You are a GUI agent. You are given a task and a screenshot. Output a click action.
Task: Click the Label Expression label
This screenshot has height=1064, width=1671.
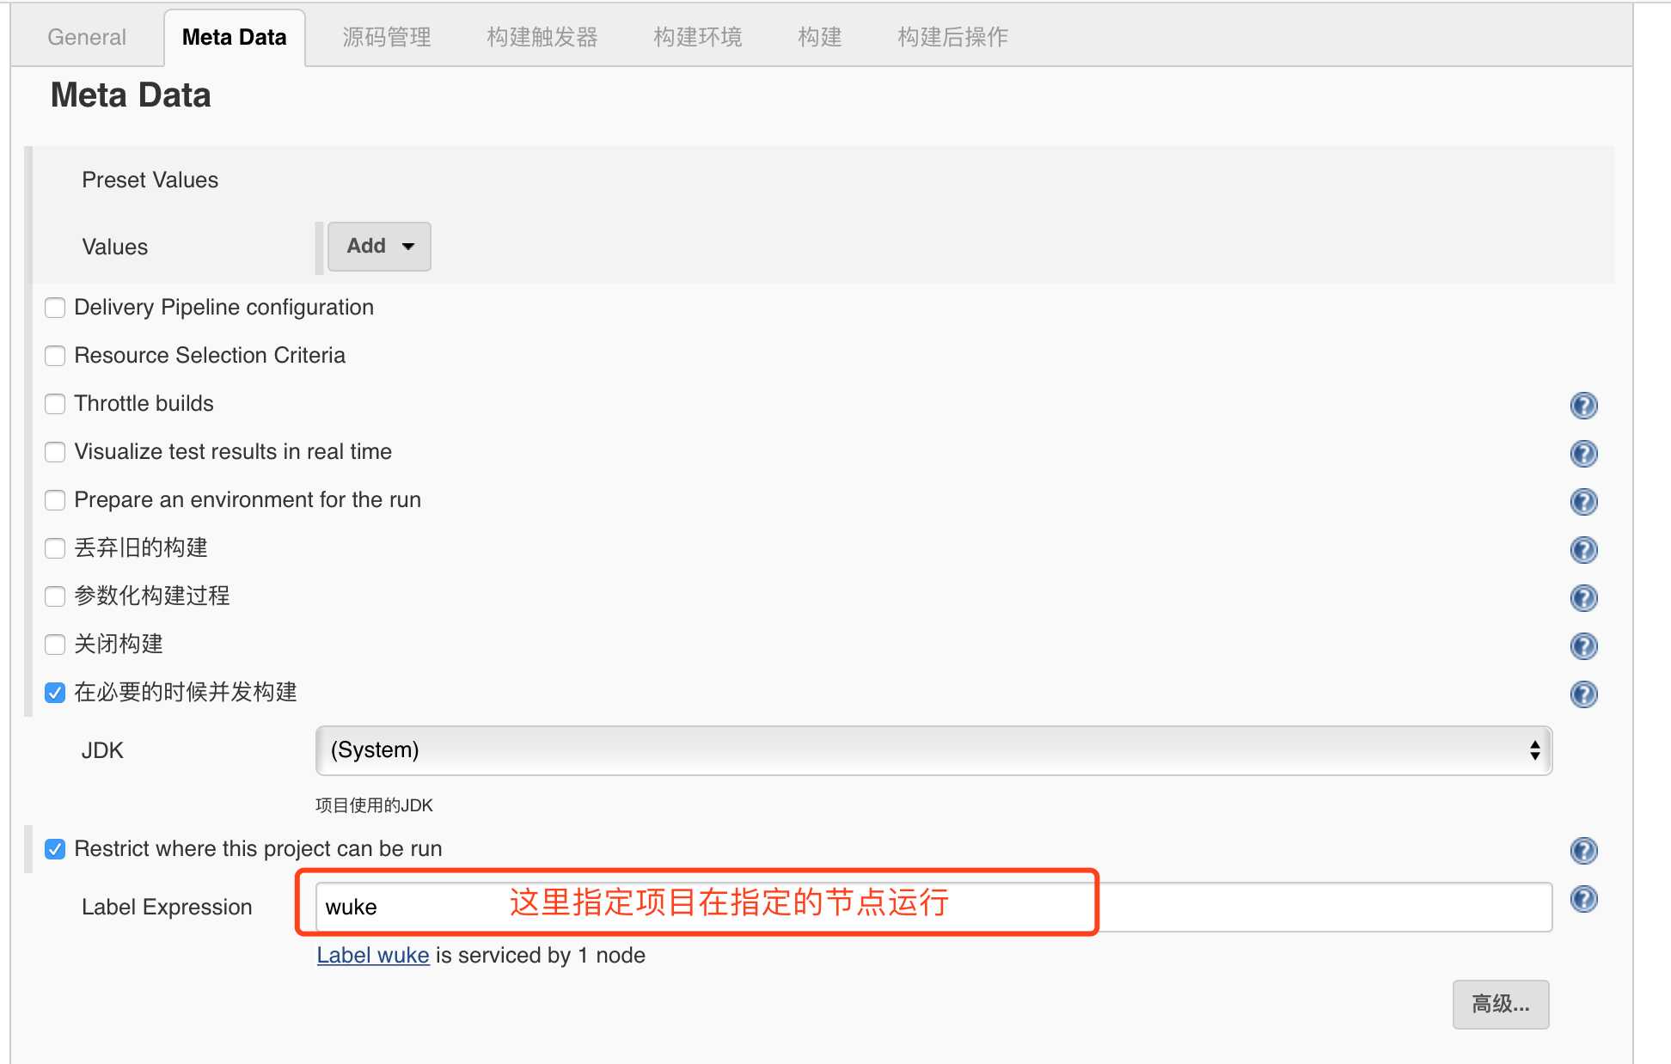(167, 907)
